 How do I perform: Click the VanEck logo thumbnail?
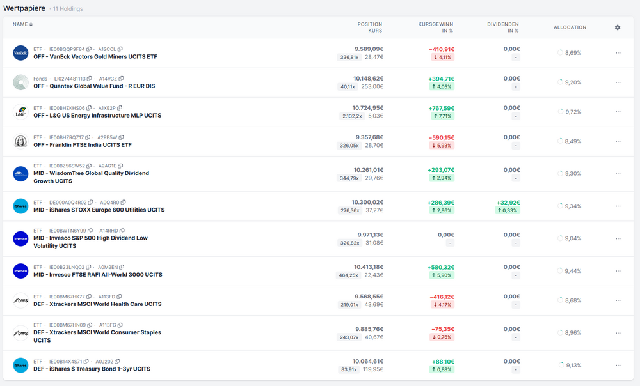21,53
